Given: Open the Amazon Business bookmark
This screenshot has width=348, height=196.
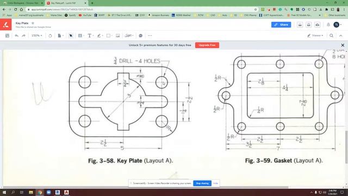Looking at the screenshot, I should click(x=158, y=15).
